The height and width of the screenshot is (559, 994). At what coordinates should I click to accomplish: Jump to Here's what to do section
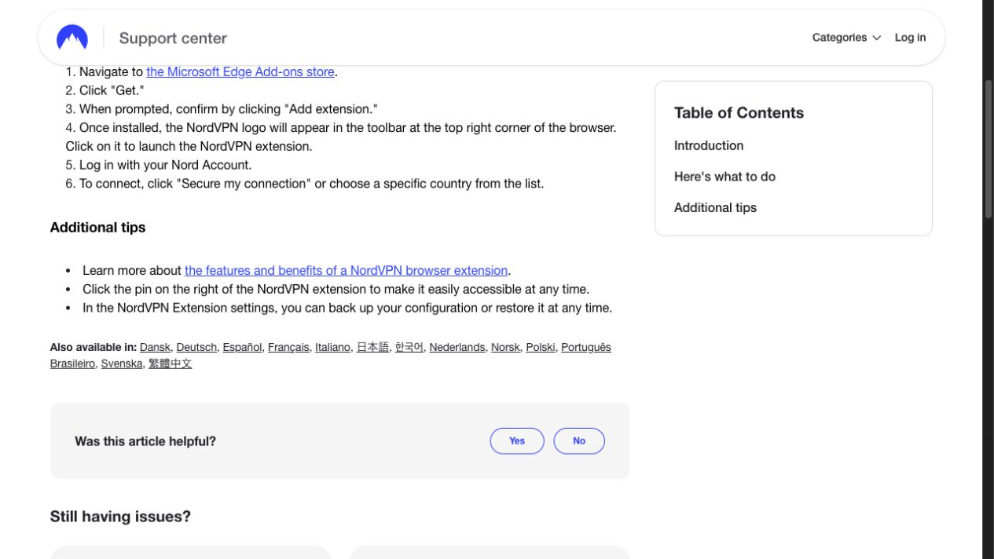point(724,177)
